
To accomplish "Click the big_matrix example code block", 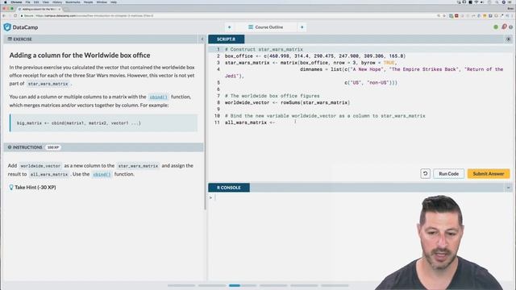I will [x=104, y=123].
